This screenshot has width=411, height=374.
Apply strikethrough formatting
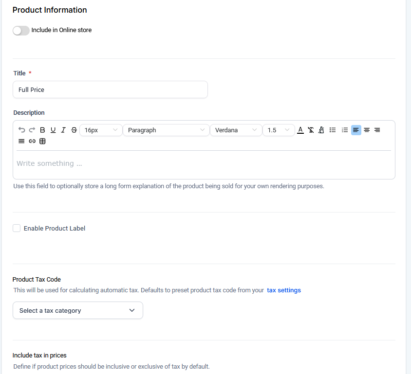click(74, 130)
